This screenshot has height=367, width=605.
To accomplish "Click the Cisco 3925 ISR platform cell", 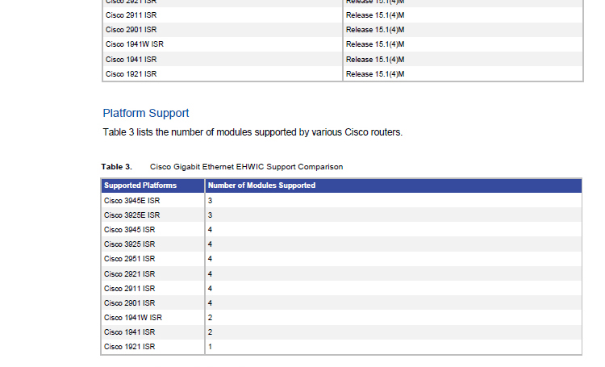I will coord(130,244).
